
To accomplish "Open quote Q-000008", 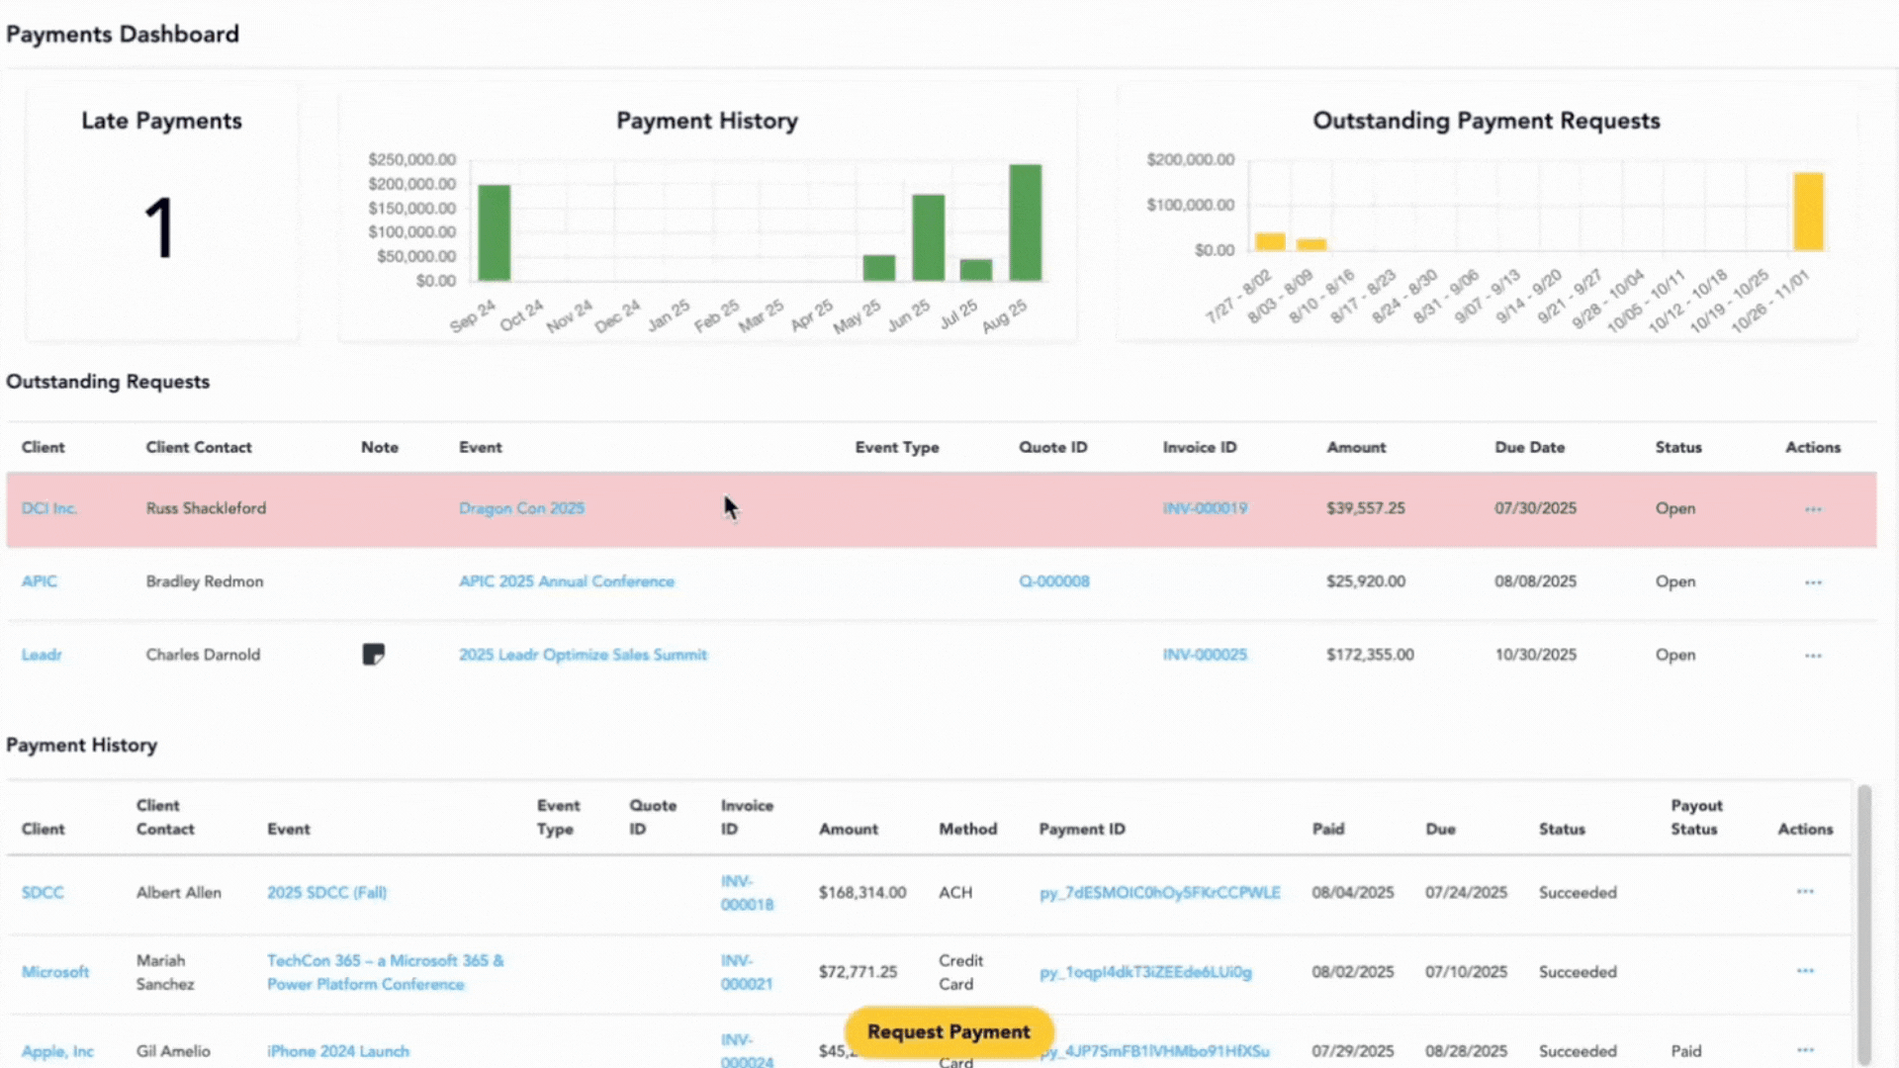I will pos(1053,581).
